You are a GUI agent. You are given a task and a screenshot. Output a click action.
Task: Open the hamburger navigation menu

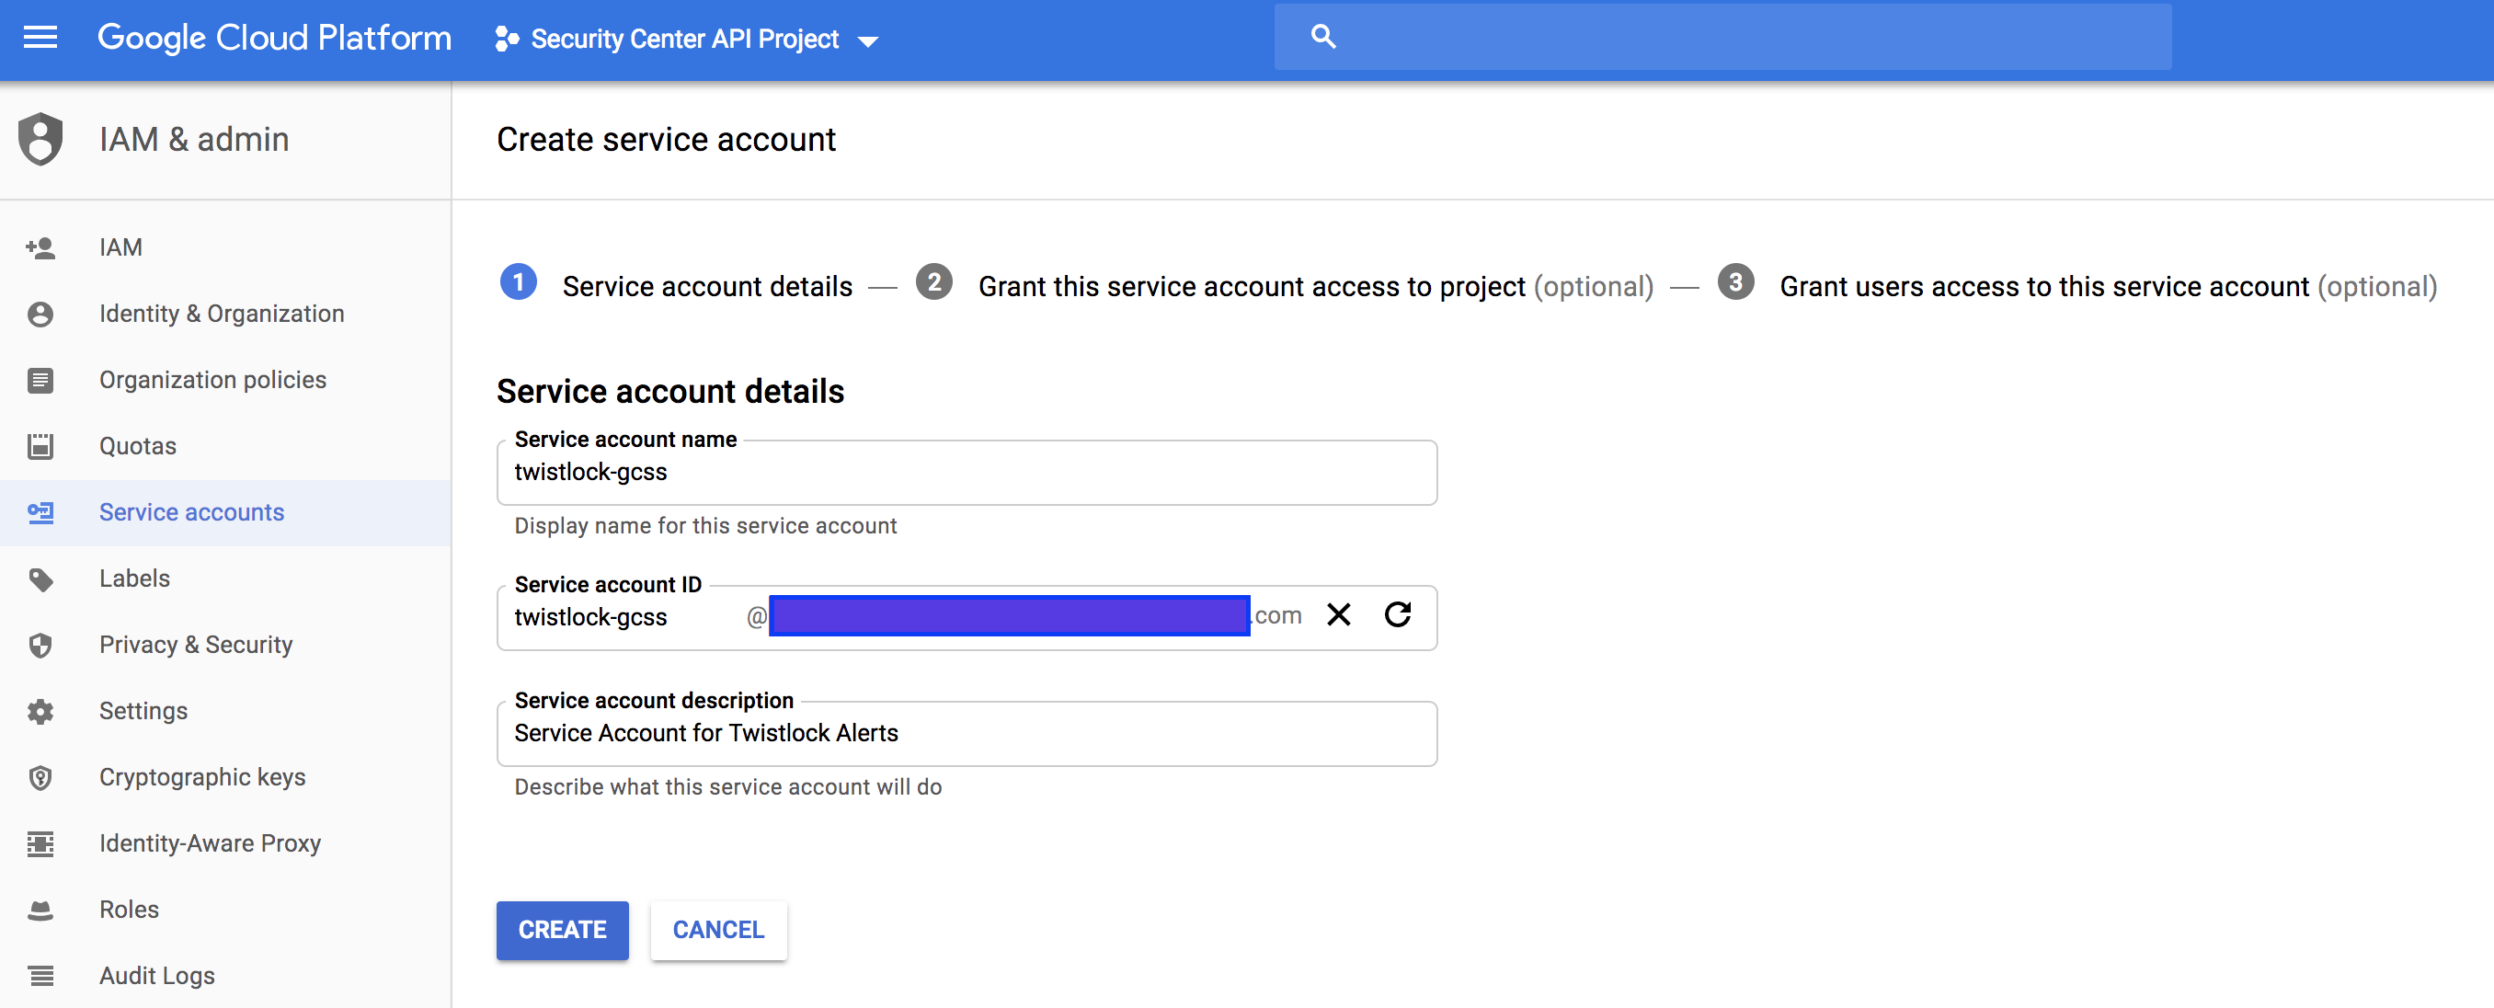coord(40,38)
